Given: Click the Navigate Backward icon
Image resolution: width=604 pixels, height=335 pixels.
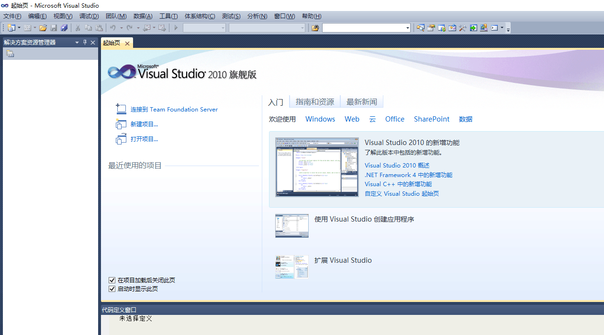Looking at the screenshot, I should tap(146, 28).
